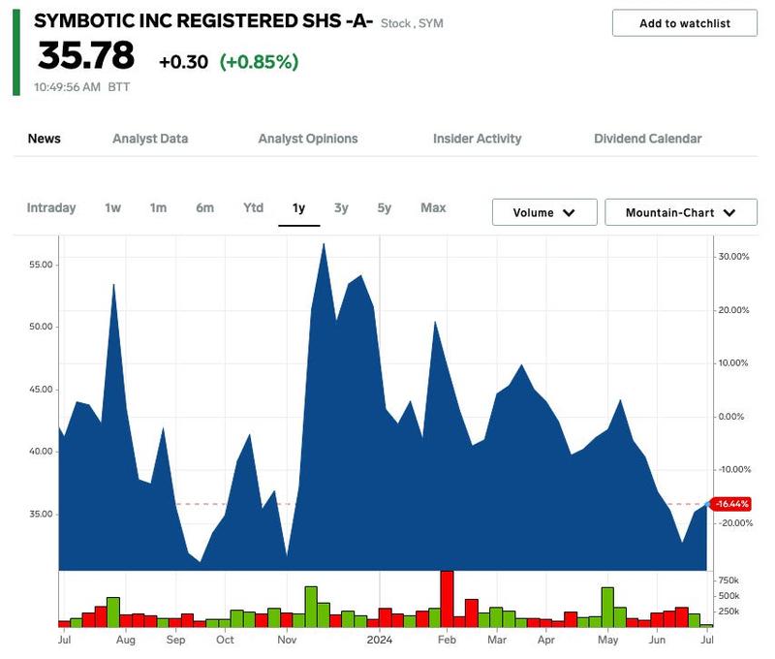Viewport: 775px width, 659px height.
Task: Select the Max chart range
Action: click(x=433, y=207)
